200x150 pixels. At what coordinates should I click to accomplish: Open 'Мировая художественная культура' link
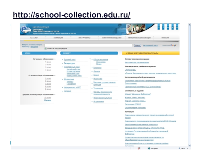pyautogui.click(x=104, y=83)
